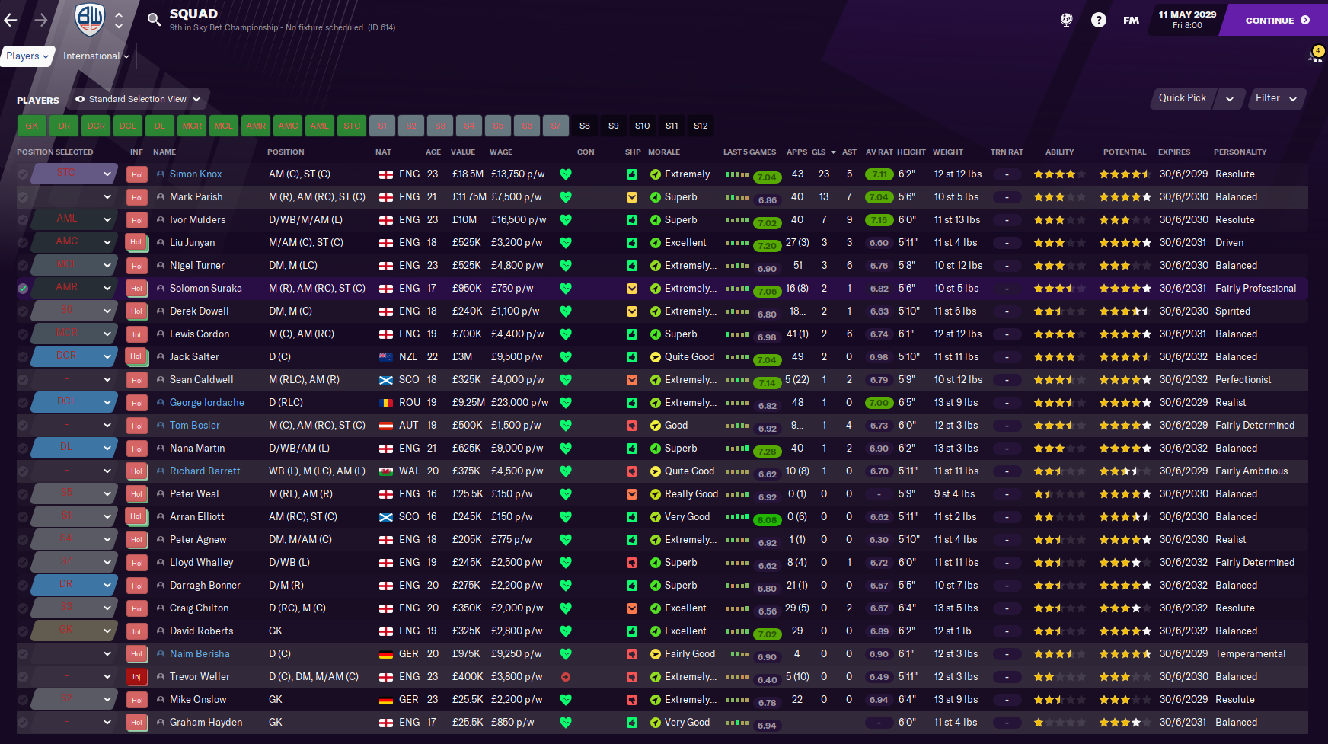
Task: Click the Quick Pick button
Action: click(1182, 98)
